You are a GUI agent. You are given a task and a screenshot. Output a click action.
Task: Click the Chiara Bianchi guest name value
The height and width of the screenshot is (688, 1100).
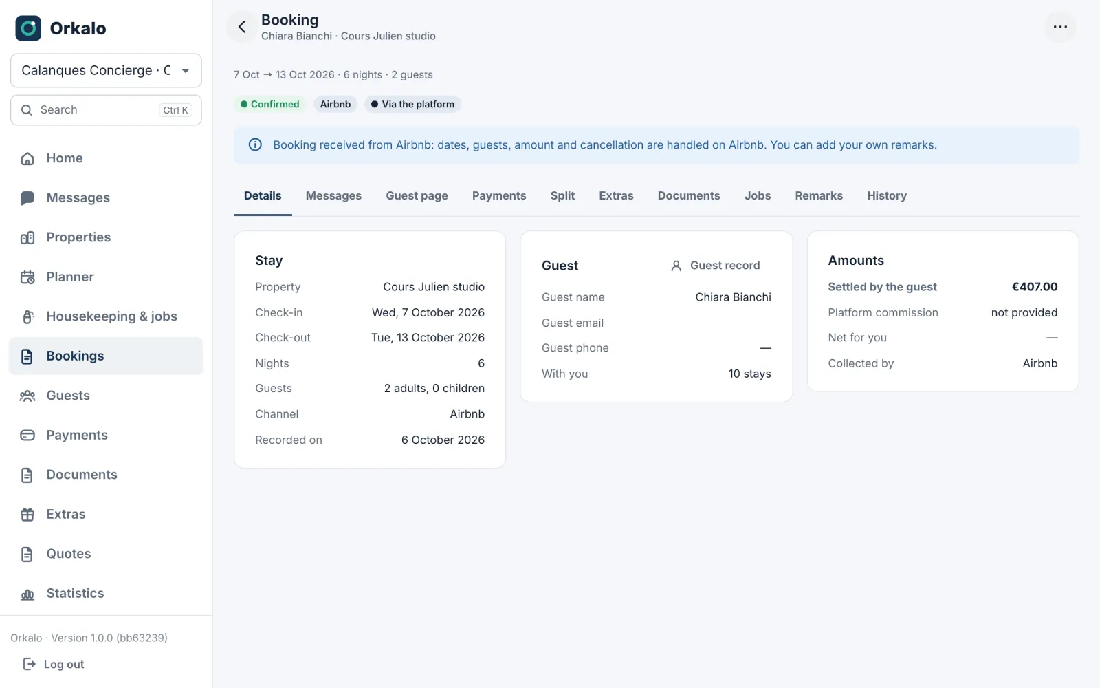coord(733,297)
